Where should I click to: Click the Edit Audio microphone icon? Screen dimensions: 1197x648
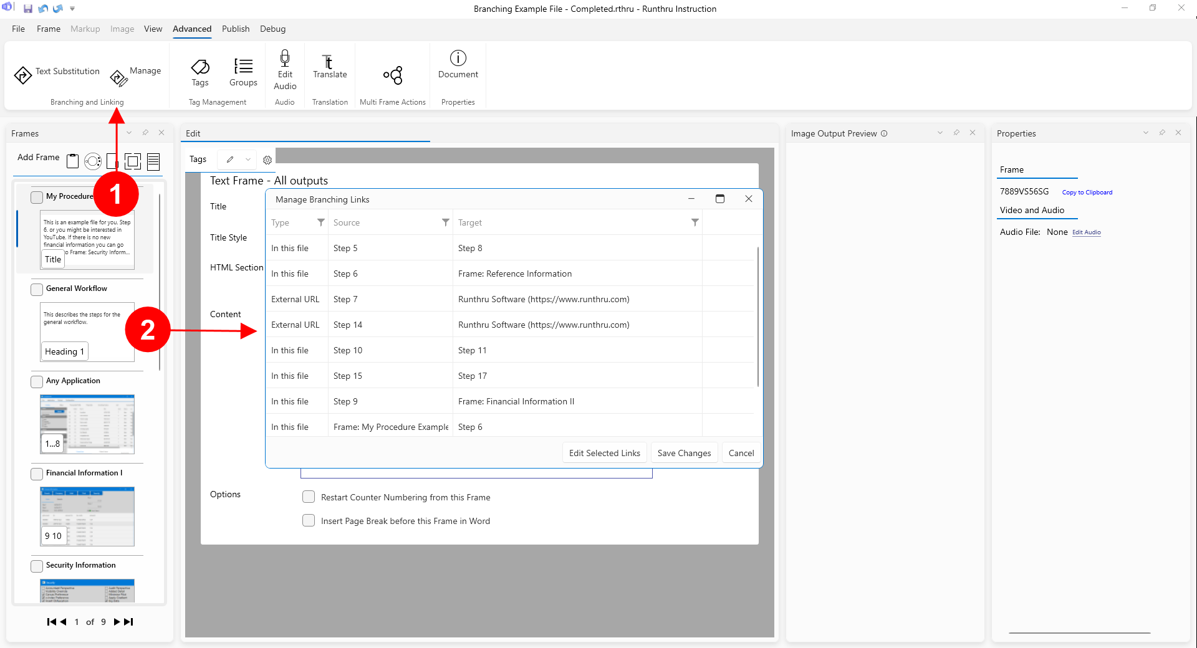coord(285,59)
